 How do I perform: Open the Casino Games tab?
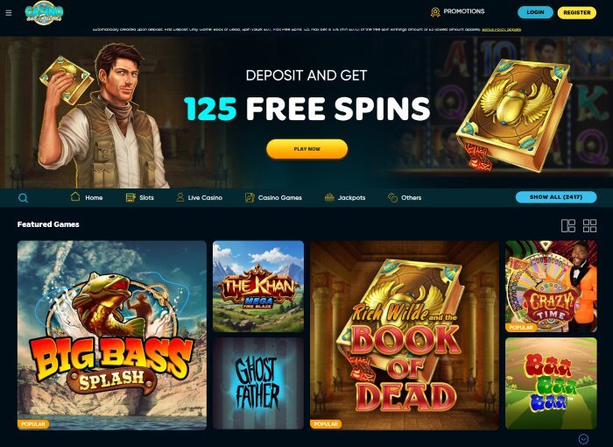pyautogui.click(x=273, y=198)
